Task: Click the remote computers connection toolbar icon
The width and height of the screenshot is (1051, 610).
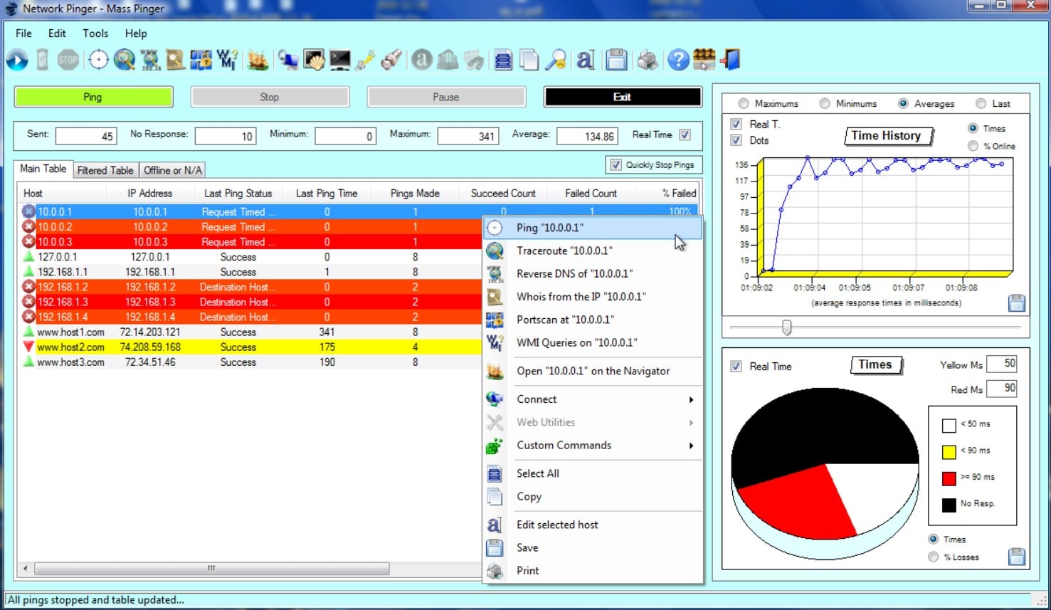Action: (x=288, y=61)
